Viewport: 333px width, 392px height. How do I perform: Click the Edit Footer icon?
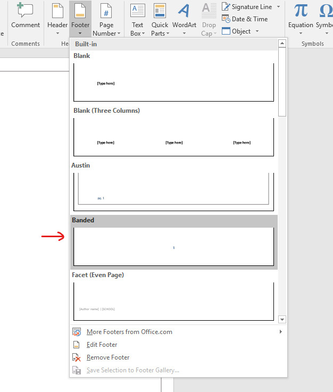tap(76, 345)
